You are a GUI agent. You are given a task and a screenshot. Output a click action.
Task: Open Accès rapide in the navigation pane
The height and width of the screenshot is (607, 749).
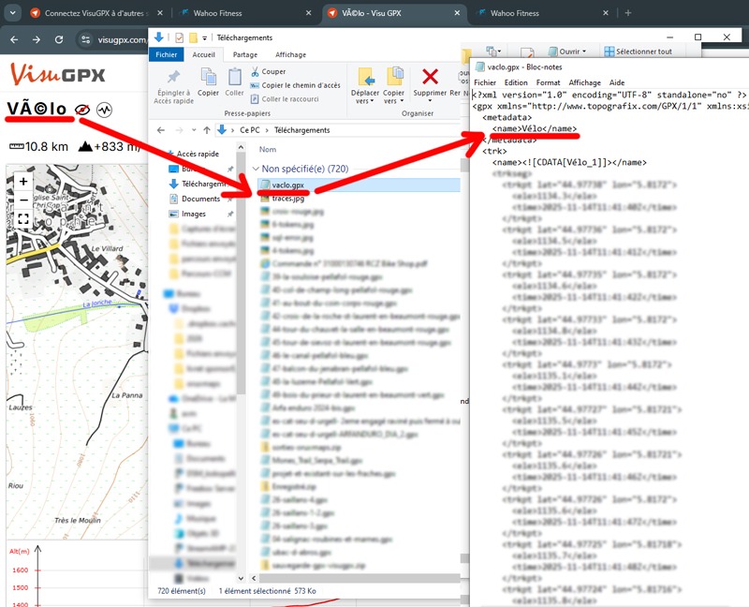click(199, 154)
